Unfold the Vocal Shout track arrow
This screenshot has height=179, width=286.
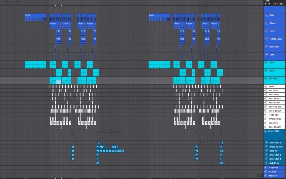point(266,111)
